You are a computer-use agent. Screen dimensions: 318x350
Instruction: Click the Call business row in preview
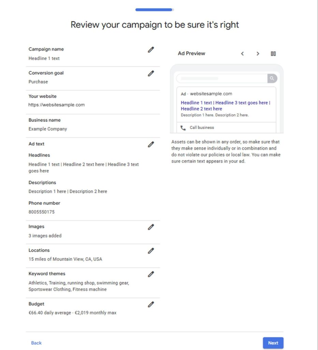pos(227,127)
